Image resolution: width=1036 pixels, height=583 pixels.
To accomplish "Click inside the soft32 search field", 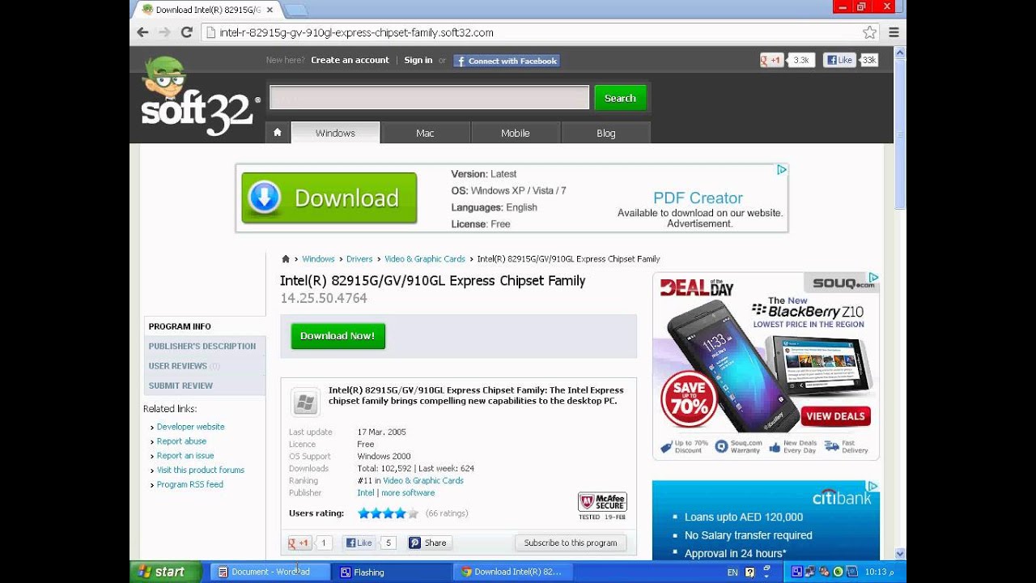I will pyautogui.click(x=429, y=98).
